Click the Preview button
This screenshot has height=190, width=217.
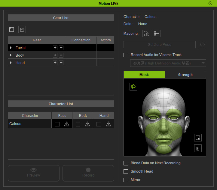(x=34, y=173)
